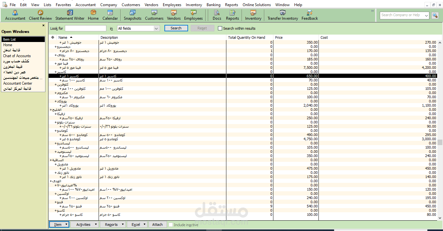Click Search Company or Help field
Viewport: 443px width, 231px height.
click(401, 15)
